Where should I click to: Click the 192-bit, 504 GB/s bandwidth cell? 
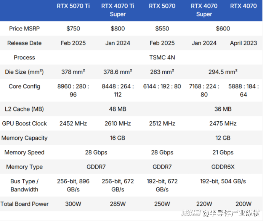pyautogui.click(x=223, y=181)
